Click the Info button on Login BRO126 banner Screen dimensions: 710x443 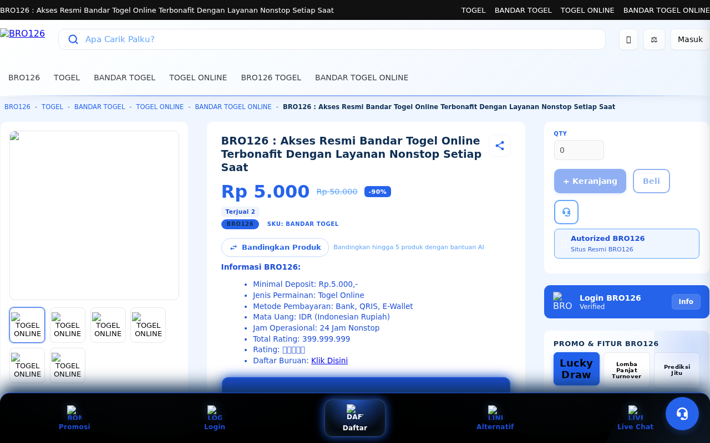point(686,302)
